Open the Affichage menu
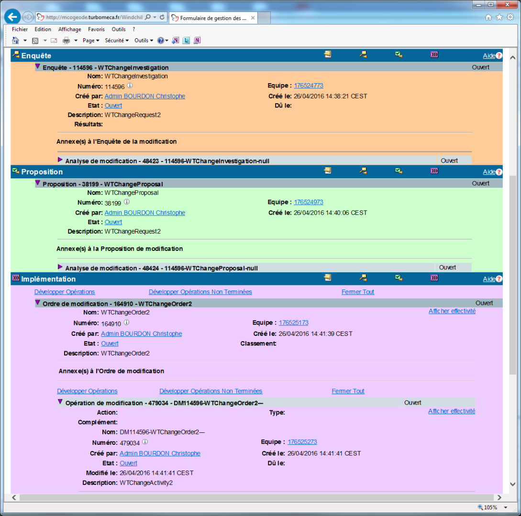521x516 pixels. coord(70,29)
